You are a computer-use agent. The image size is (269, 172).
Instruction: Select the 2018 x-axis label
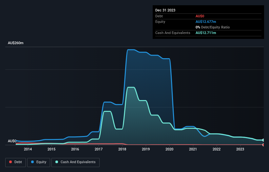pyautogui.click(x=122, y=149)
